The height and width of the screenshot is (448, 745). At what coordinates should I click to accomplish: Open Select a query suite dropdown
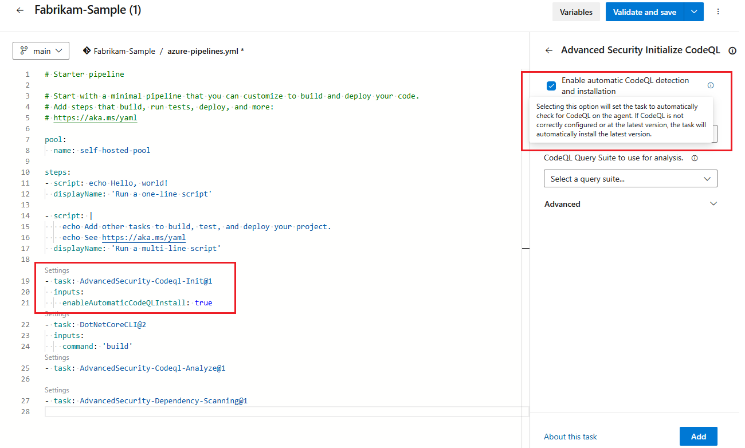[630, 179]
